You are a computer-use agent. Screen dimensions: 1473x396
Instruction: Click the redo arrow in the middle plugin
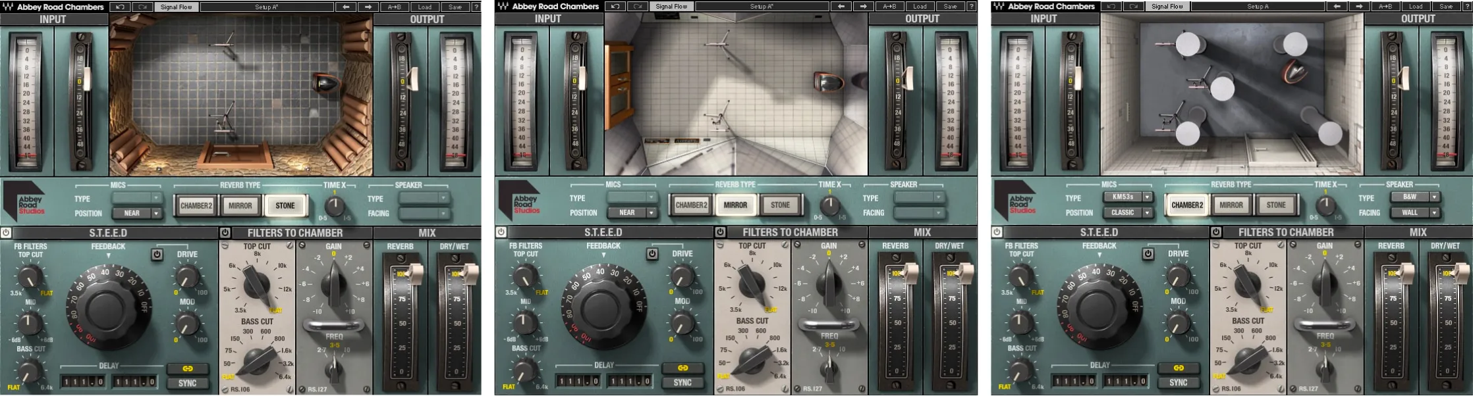pyautogui.click(x=637, y=7)
